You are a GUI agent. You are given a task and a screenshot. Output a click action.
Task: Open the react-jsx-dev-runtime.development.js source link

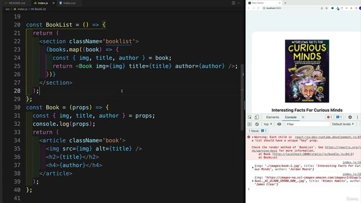[327, 137]
